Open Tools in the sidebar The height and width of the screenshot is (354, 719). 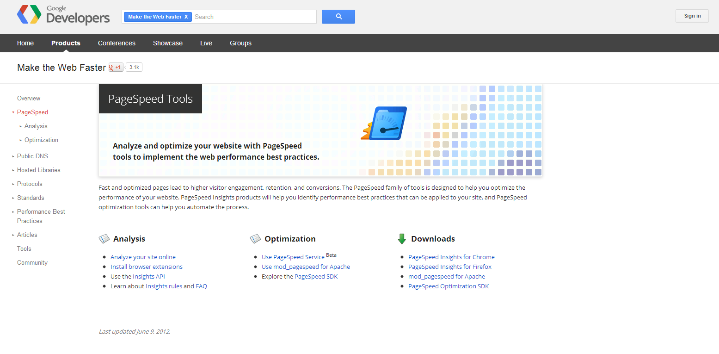pos(24,248)
